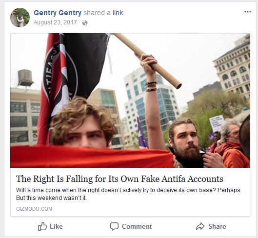Click the shared 'link' hyperlink

[118, 13]
